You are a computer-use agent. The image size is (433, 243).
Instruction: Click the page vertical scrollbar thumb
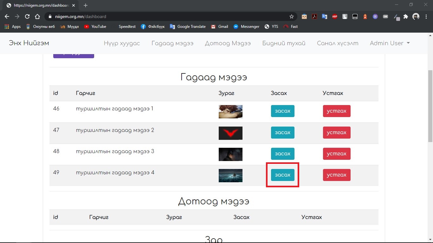pyautogui.click(x=430, y=106)
